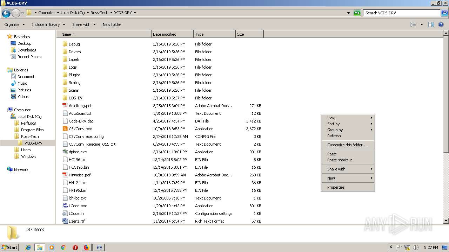Select the Debug folder icon
This screenshot has width=449, height=252.
(x=65, y=44)
